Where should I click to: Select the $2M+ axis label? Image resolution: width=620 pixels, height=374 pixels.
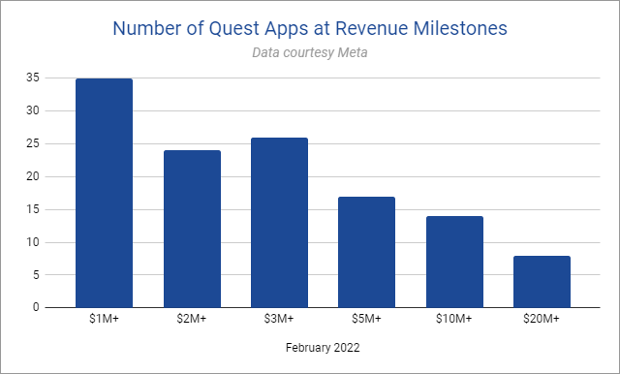click(192, 319)
